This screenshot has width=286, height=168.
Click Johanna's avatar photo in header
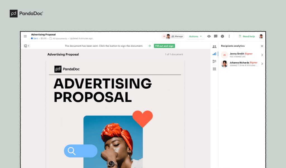[168, 36]
